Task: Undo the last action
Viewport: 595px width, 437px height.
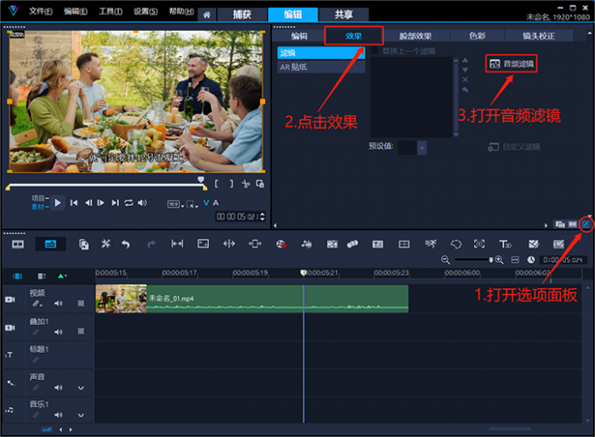Action: pos(126,244)
